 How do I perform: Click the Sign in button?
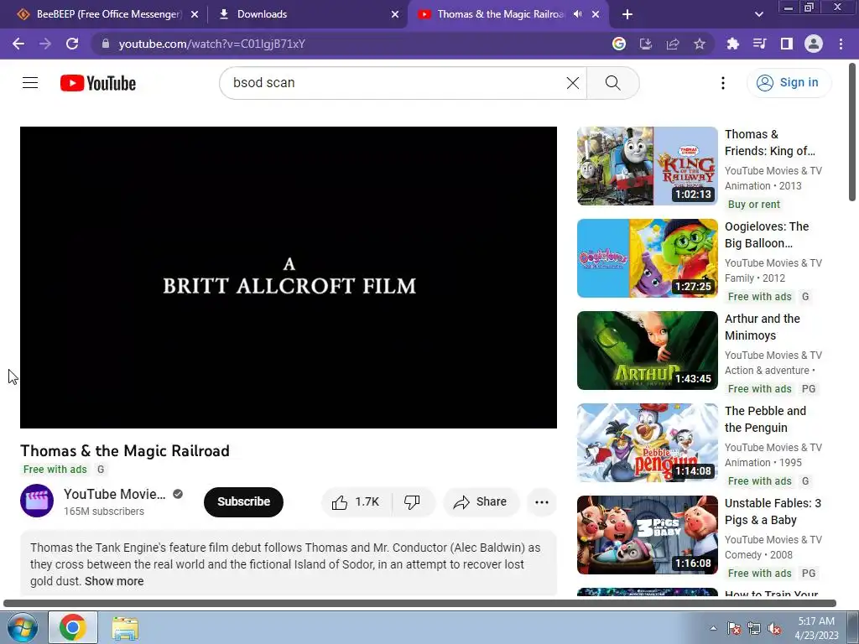[788, 83]
